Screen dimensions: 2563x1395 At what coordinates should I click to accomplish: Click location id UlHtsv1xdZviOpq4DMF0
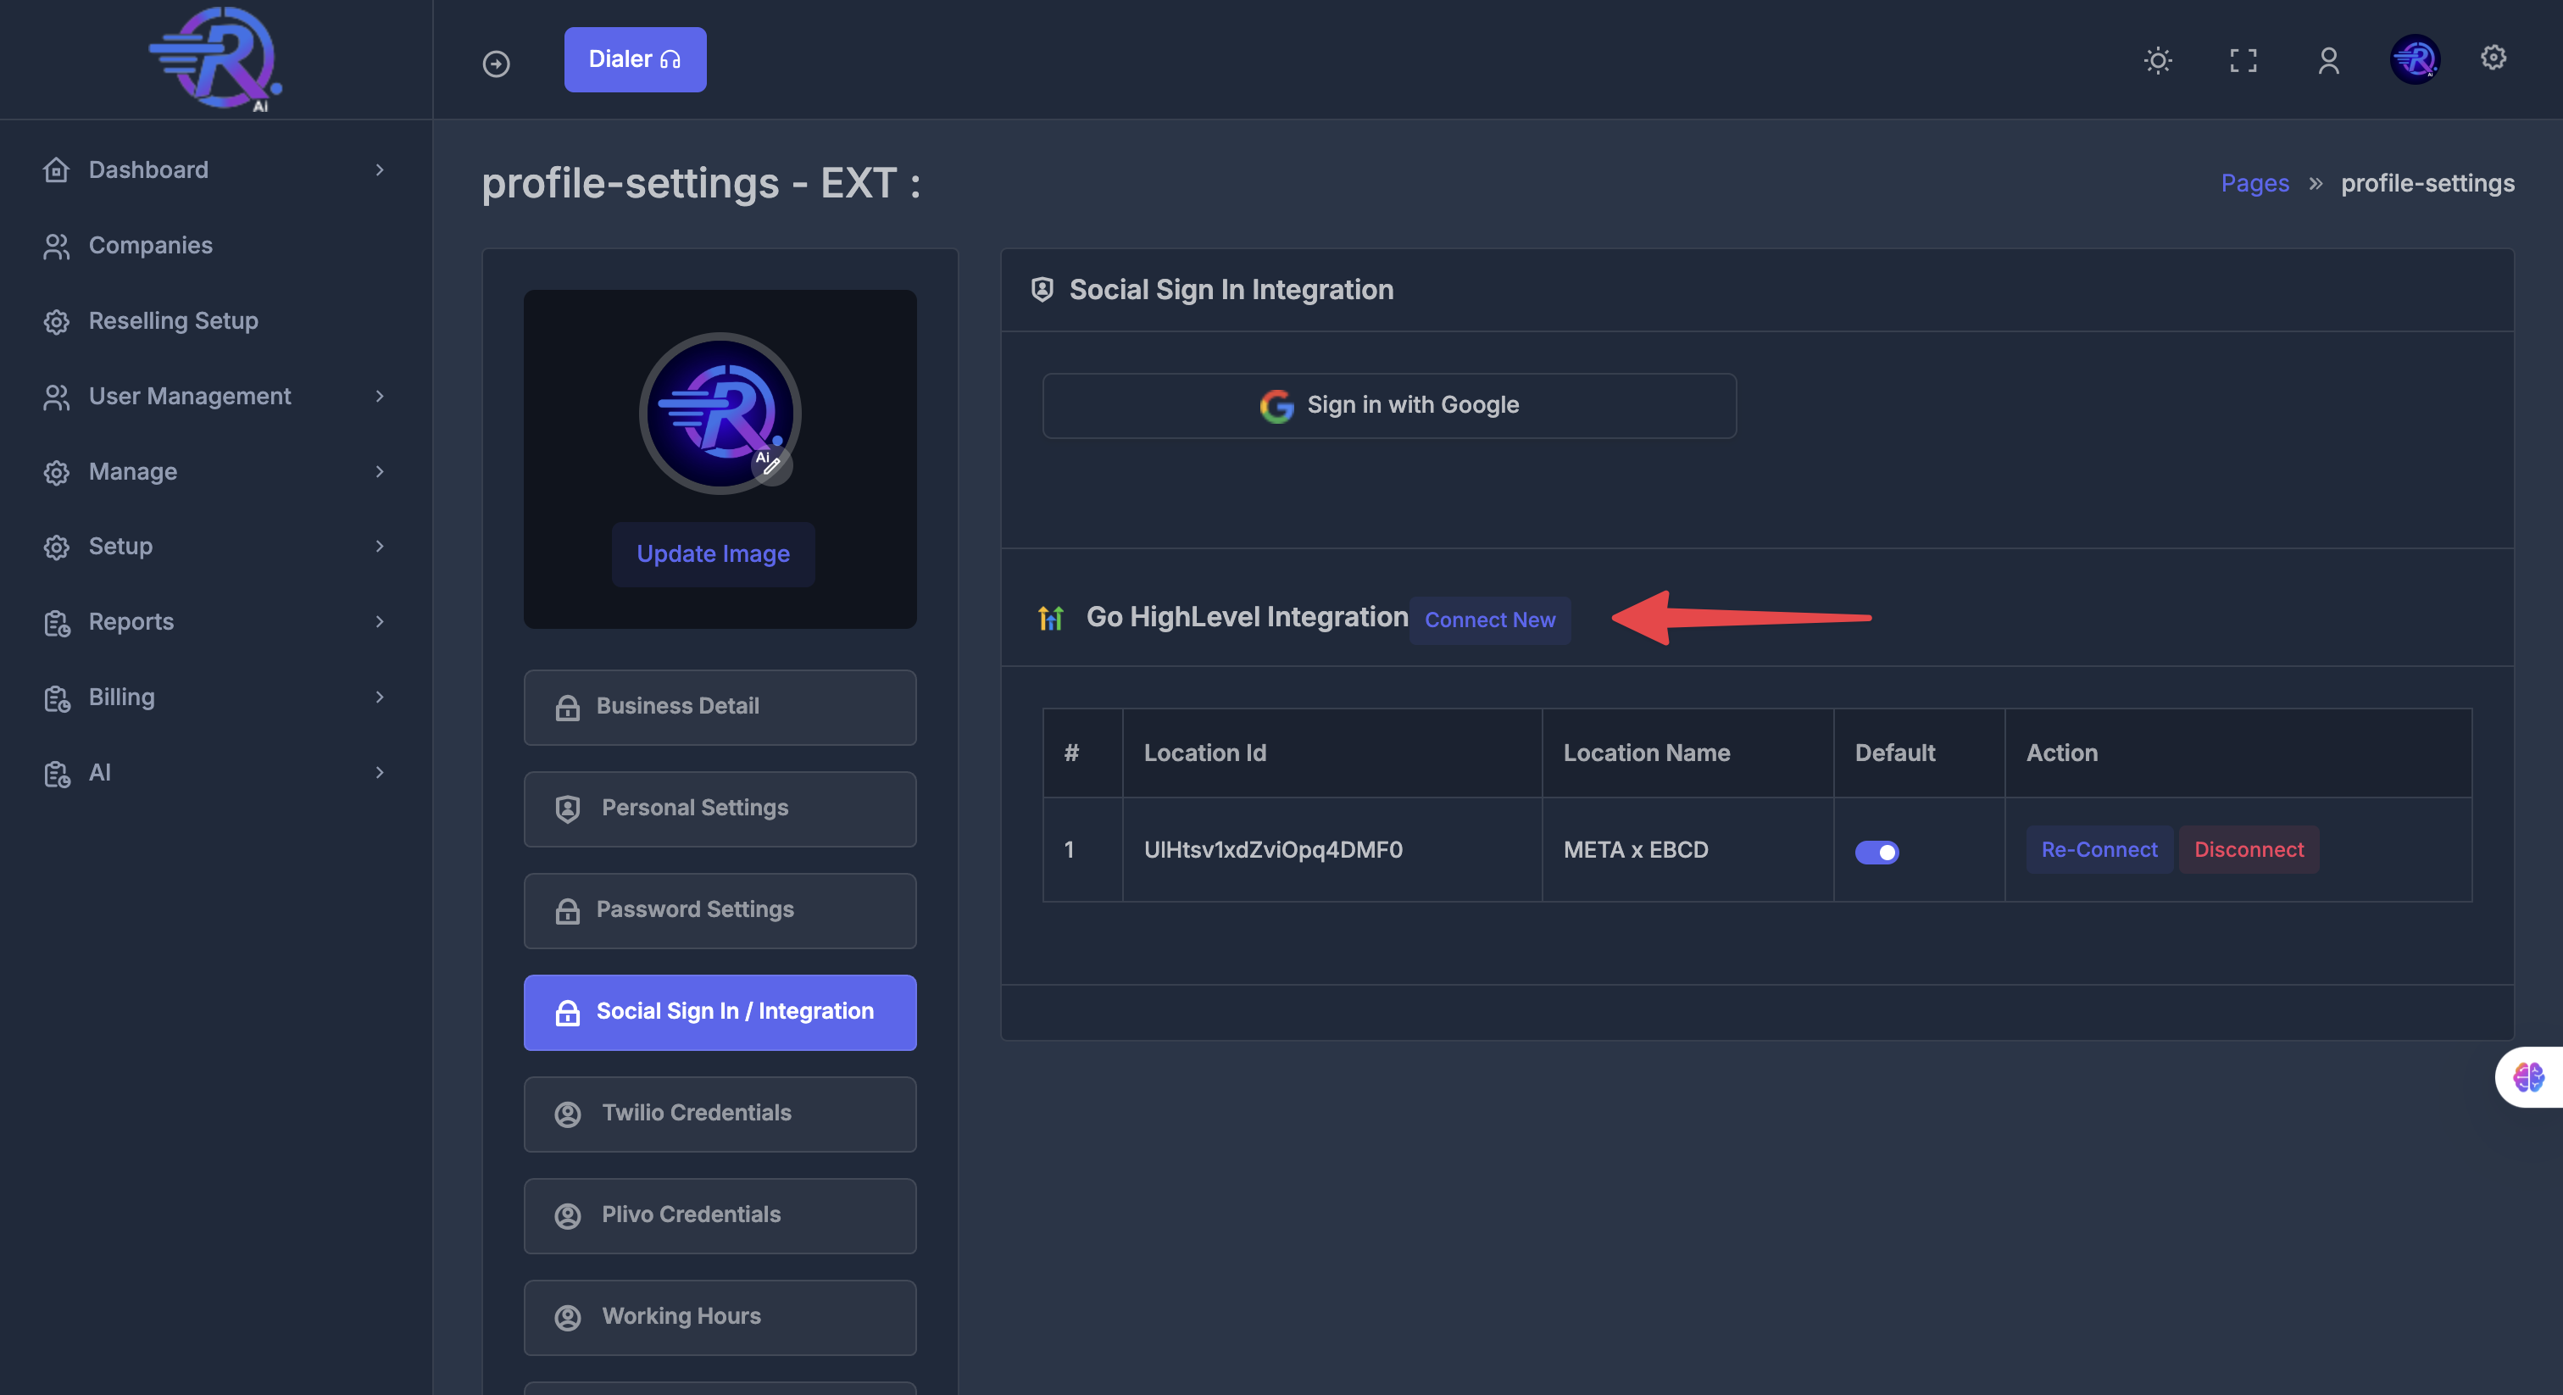point(1272,850)
